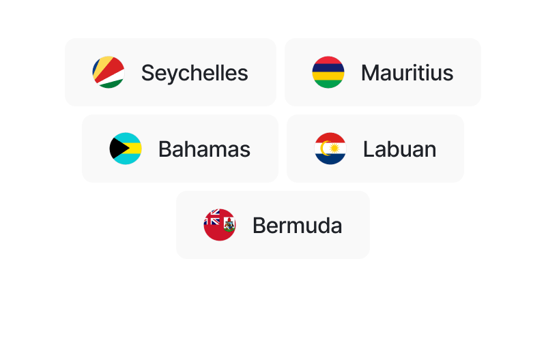The width and height of the screenshot is (546, 338).
Task: Pick the red flag with Union Jack
Action: point(220,225)
